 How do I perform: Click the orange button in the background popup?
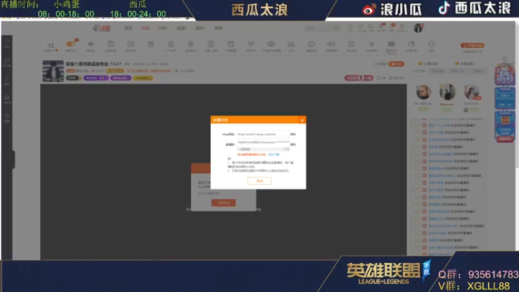click(223, 202)
